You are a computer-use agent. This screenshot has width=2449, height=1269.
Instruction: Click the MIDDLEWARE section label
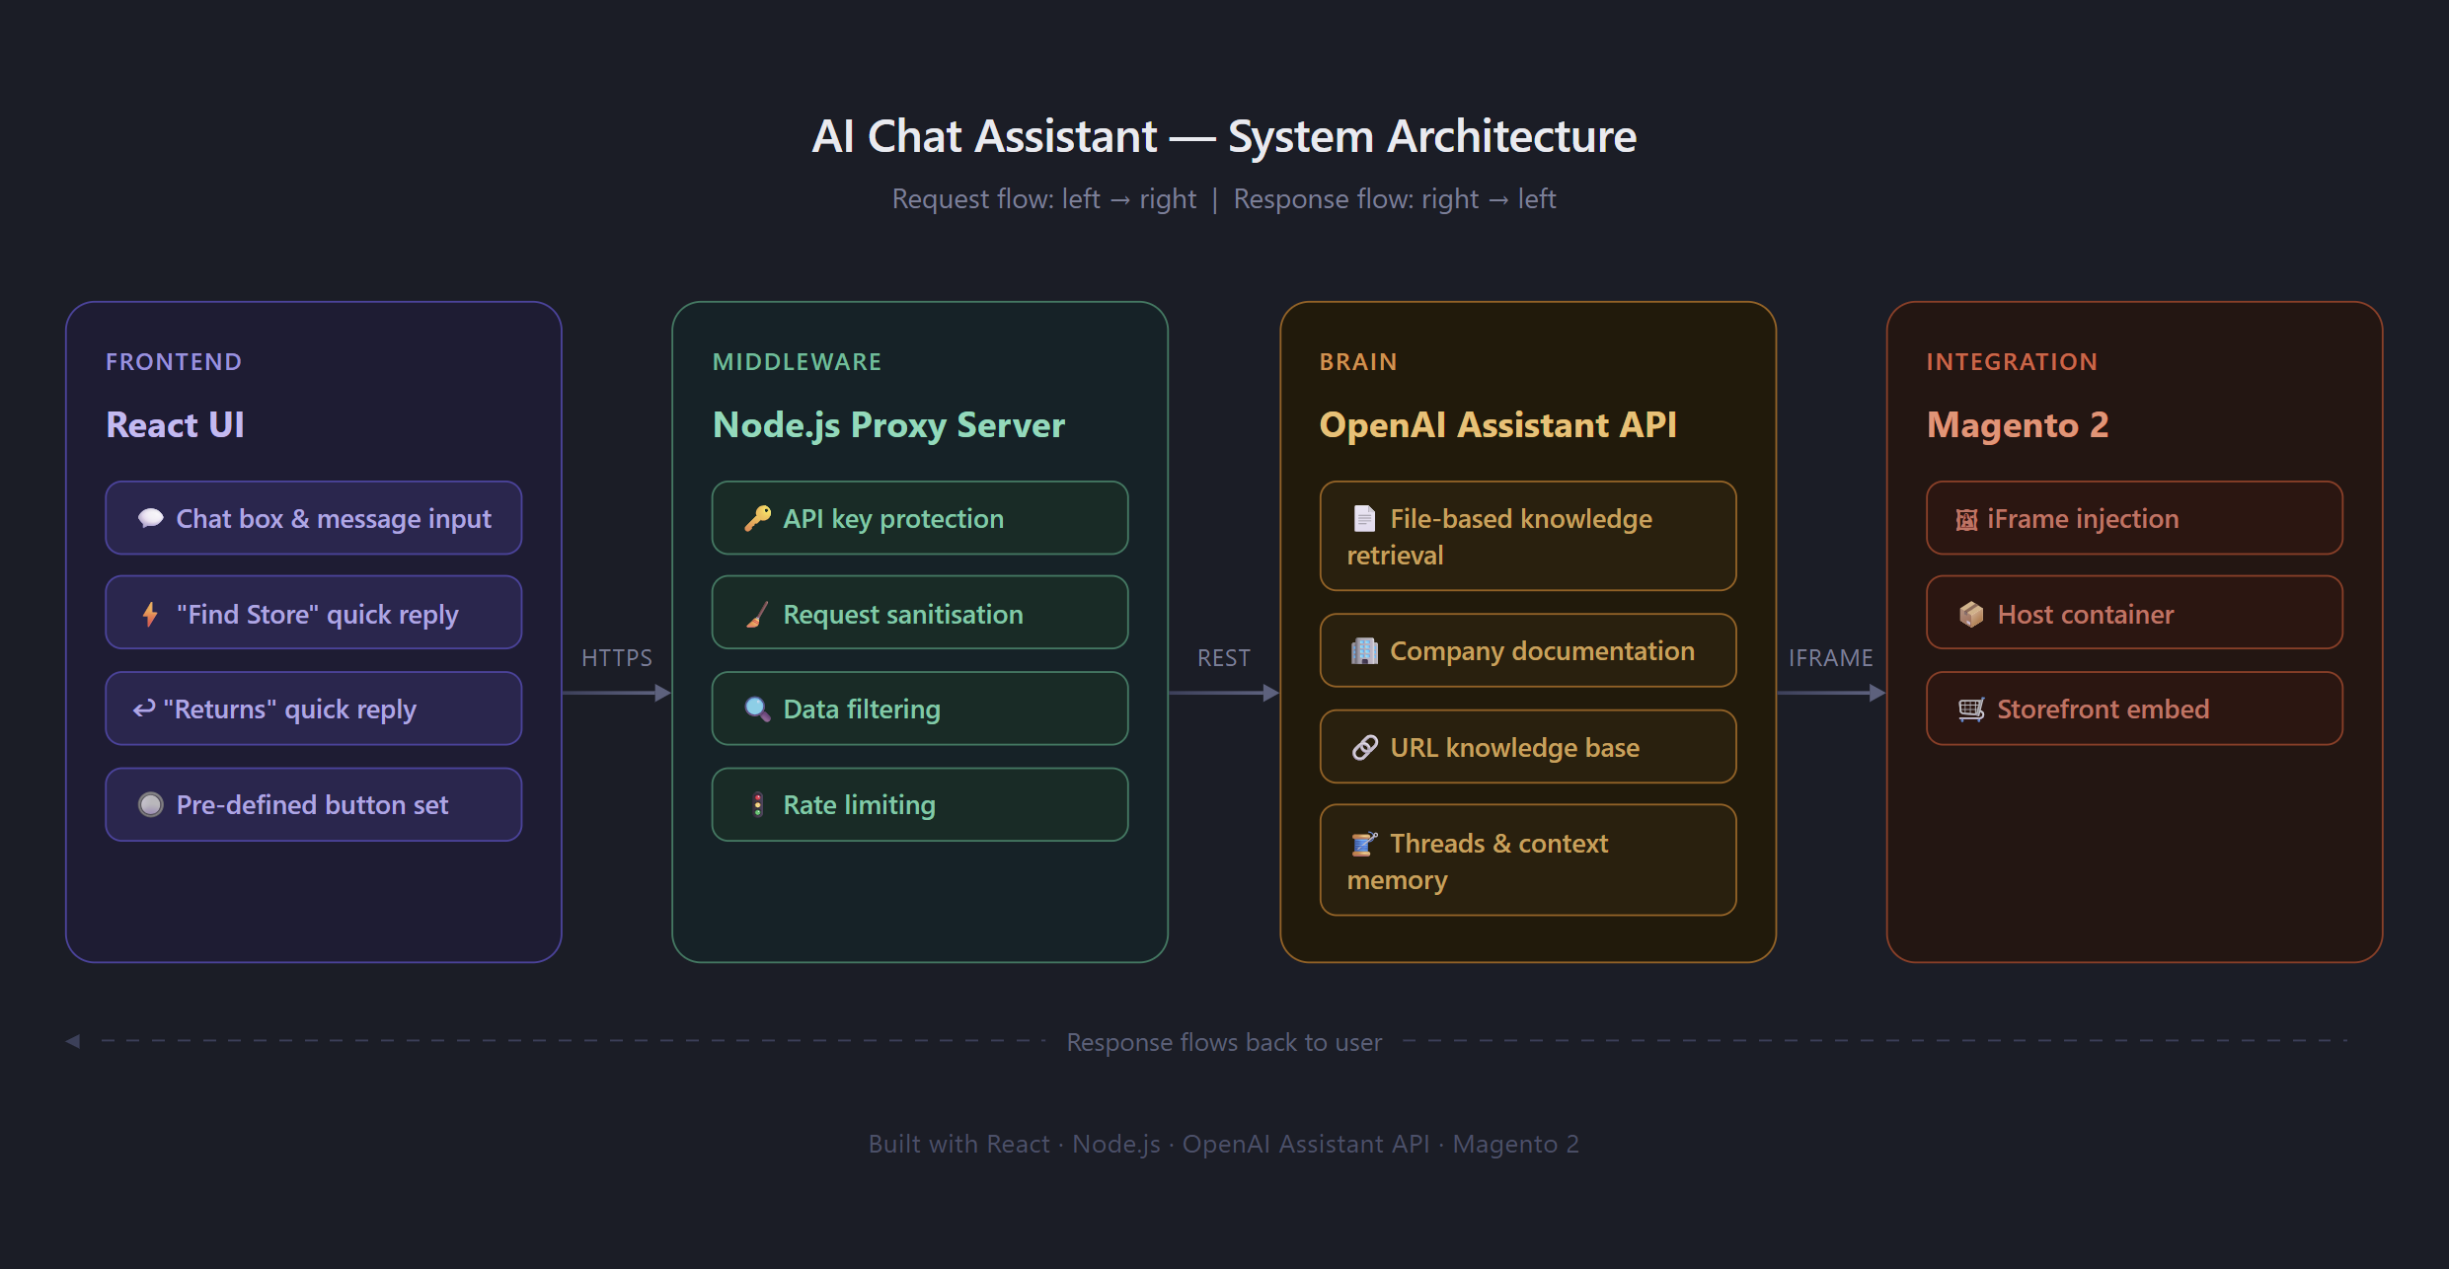(798, 362)
